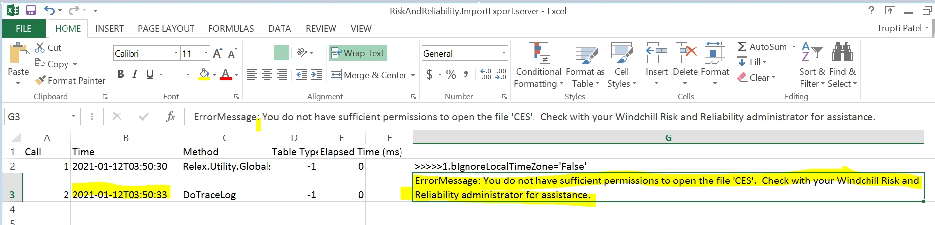Open the Fill dropdown
The width and height of the screenshot is (935, 225).
point(752,62)
